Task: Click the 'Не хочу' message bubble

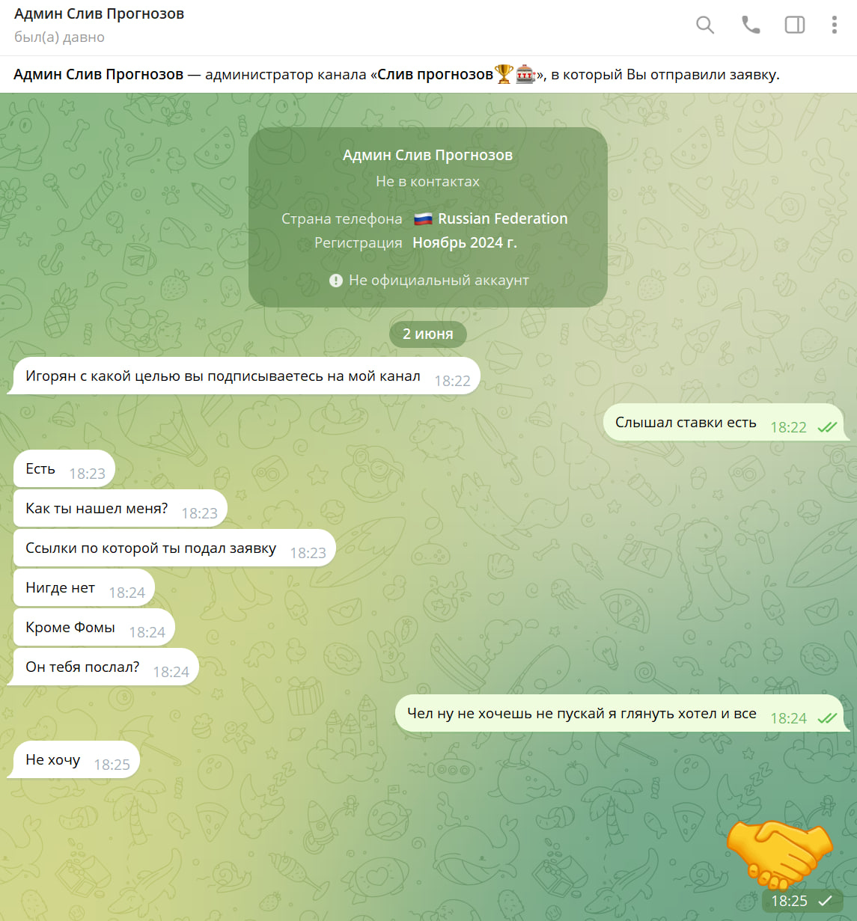Action: (76, 760)
